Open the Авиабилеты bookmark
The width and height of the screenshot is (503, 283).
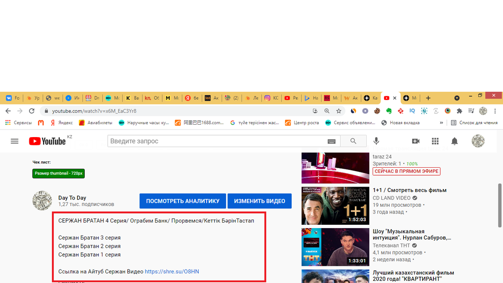(x=96, y=123)
